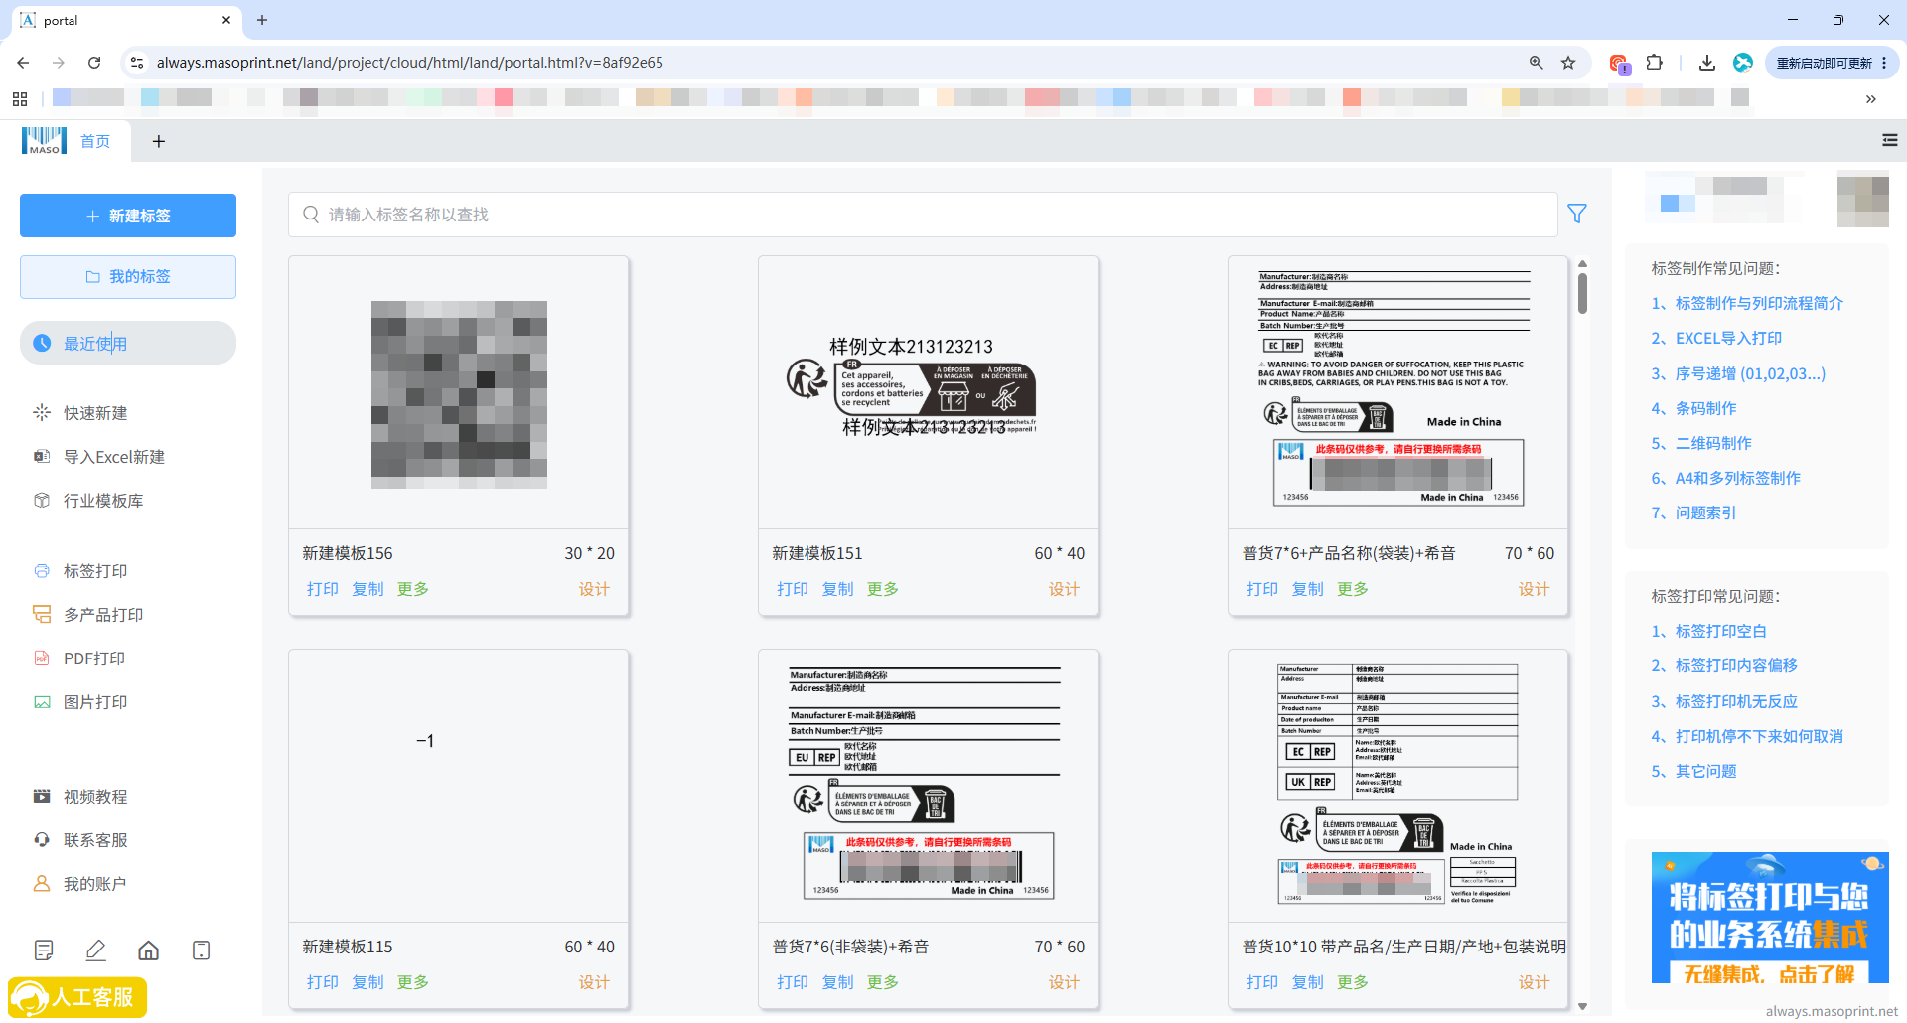1907x1023 pixels.
Task: Expand 更多 for 普货10*10 template
Action: coord(1353,981)
